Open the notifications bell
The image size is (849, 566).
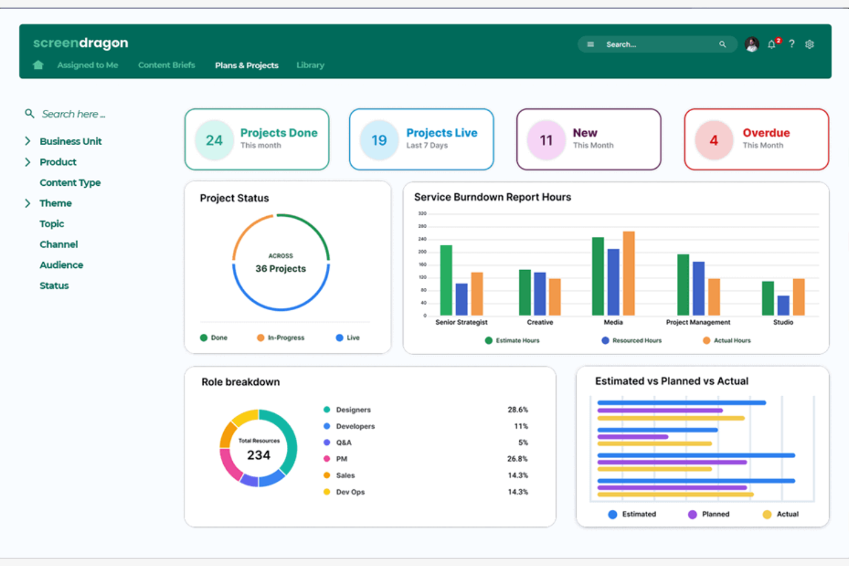771,44
